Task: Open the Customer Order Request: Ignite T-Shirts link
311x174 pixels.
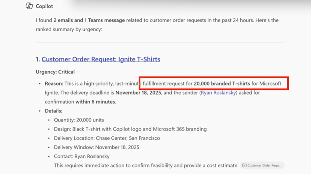Action: pyautogui.click(x=101, y=59)
